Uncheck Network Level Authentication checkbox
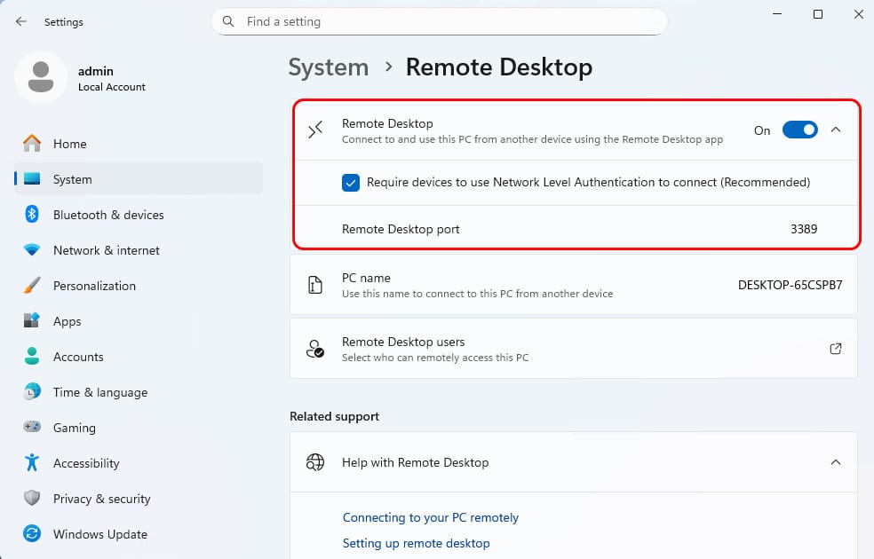This screenshot has height=559, width=874. point(351,182)
